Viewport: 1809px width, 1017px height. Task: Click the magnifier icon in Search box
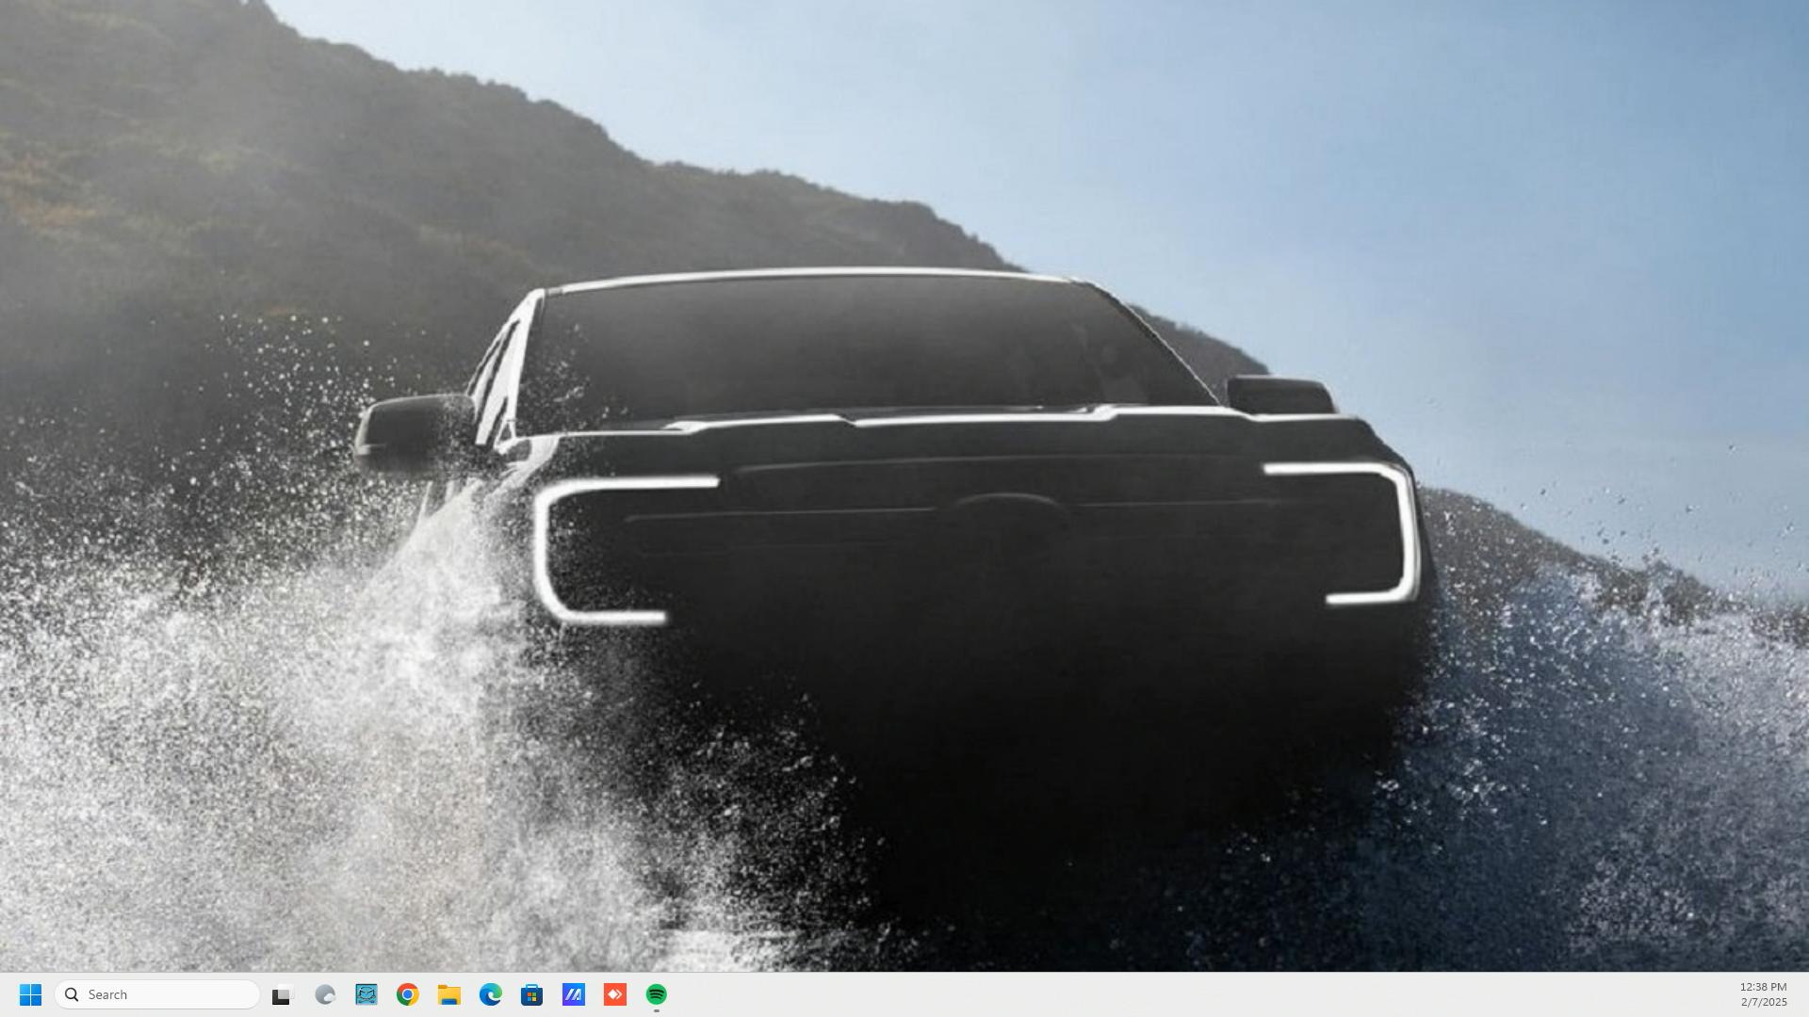coord(72,994)
